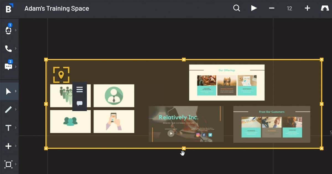
Task: Grab the bottom-right selection corner handle
Action: click(x=321, y=149)
